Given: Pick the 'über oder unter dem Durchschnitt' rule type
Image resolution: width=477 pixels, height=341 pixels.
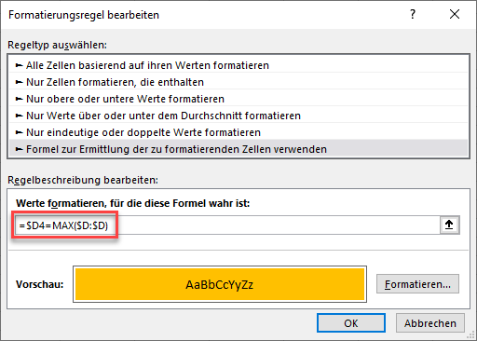Looking at the screenshot, I should point(238,116).
